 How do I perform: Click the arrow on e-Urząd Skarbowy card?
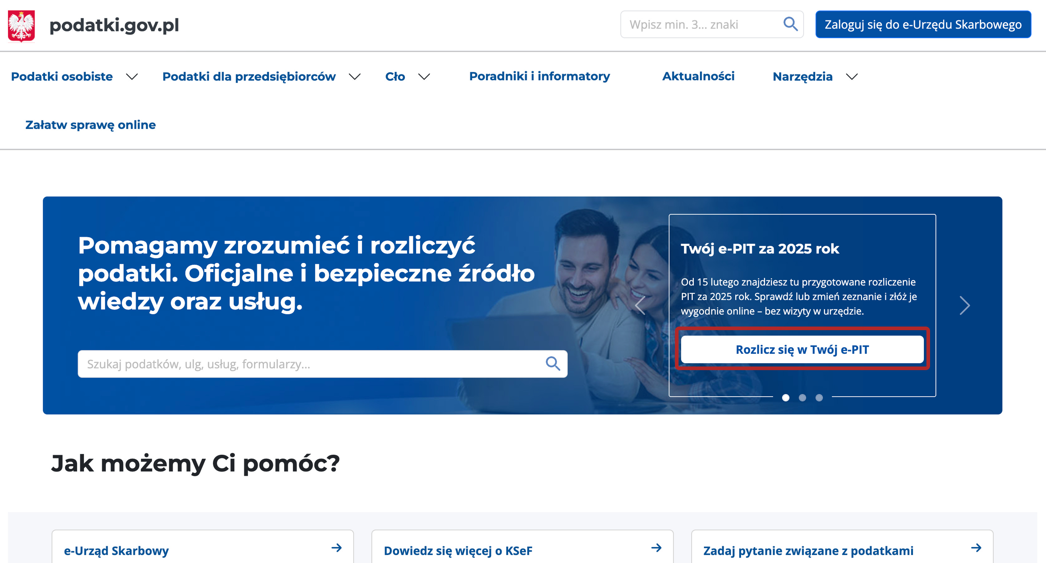336,548
